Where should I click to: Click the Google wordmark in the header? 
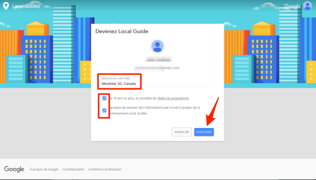point(293,6)
